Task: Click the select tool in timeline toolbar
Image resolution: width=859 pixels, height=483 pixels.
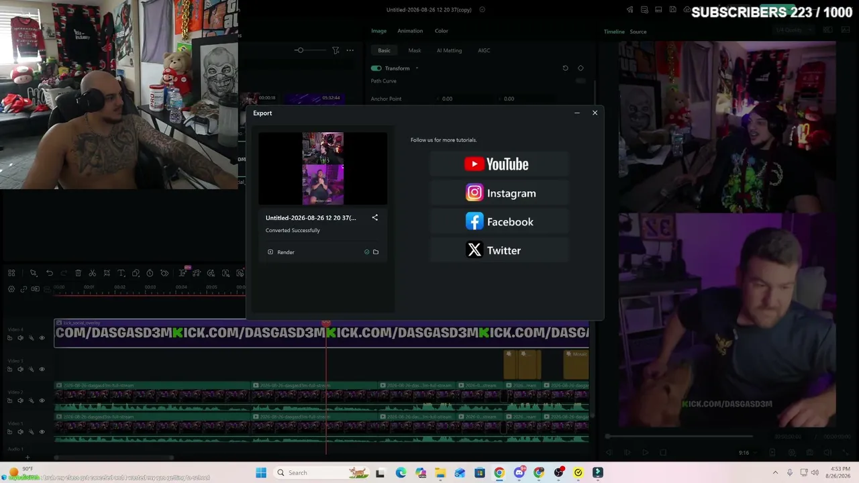Action: pyautogui.click(x=33, y=273)
